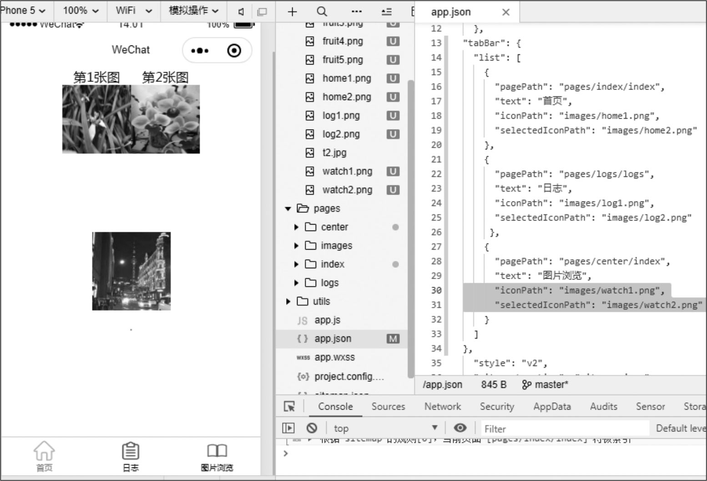Click the collapse tree list icon
707x481 pixels.
pyautogui.click(x=387, y=12)
